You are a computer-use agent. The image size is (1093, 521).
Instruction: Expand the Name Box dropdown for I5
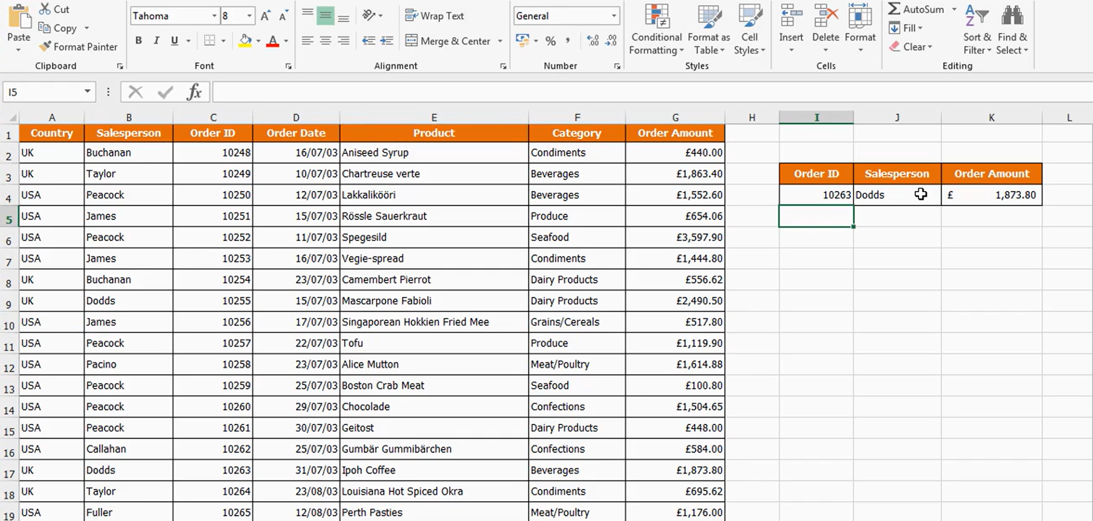[87, 92]
